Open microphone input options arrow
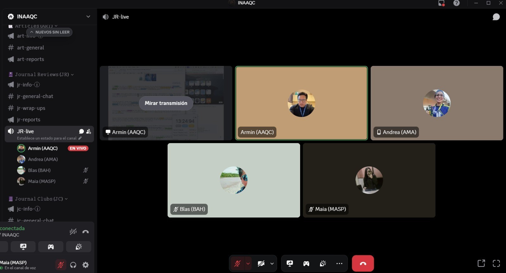Viewport: 506px width, 273px height. (248, 264)
